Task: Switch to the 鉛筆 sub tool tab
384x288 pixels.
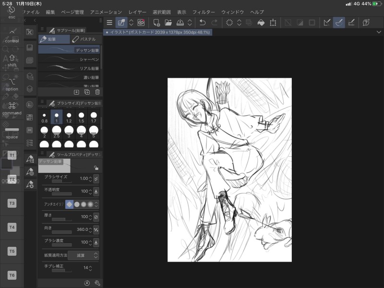Action: [x=54, y=39]
